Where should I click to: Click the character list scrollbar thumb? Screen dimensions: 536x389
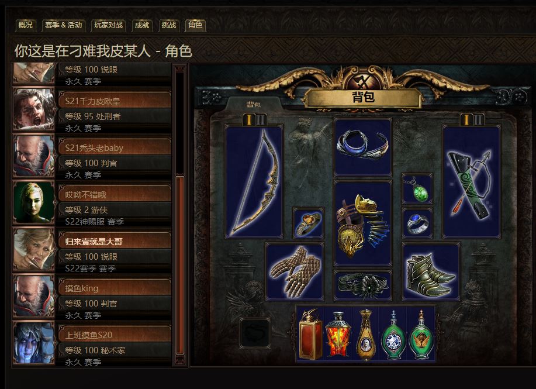coord(180,266)
